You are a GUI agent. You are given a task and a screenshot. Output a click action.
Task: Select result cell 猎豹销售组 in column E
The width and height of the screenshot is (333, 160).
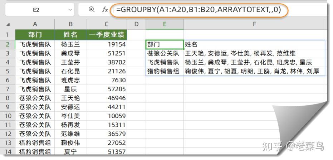click(x=165, y=71)
